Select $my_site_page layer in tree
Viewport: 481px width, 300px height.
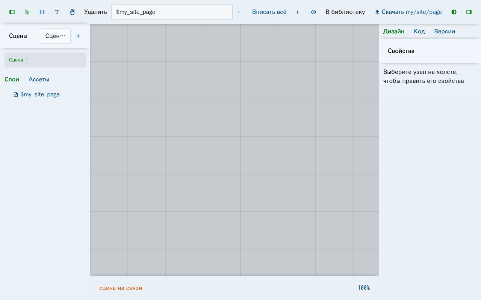tap(36, 94)
